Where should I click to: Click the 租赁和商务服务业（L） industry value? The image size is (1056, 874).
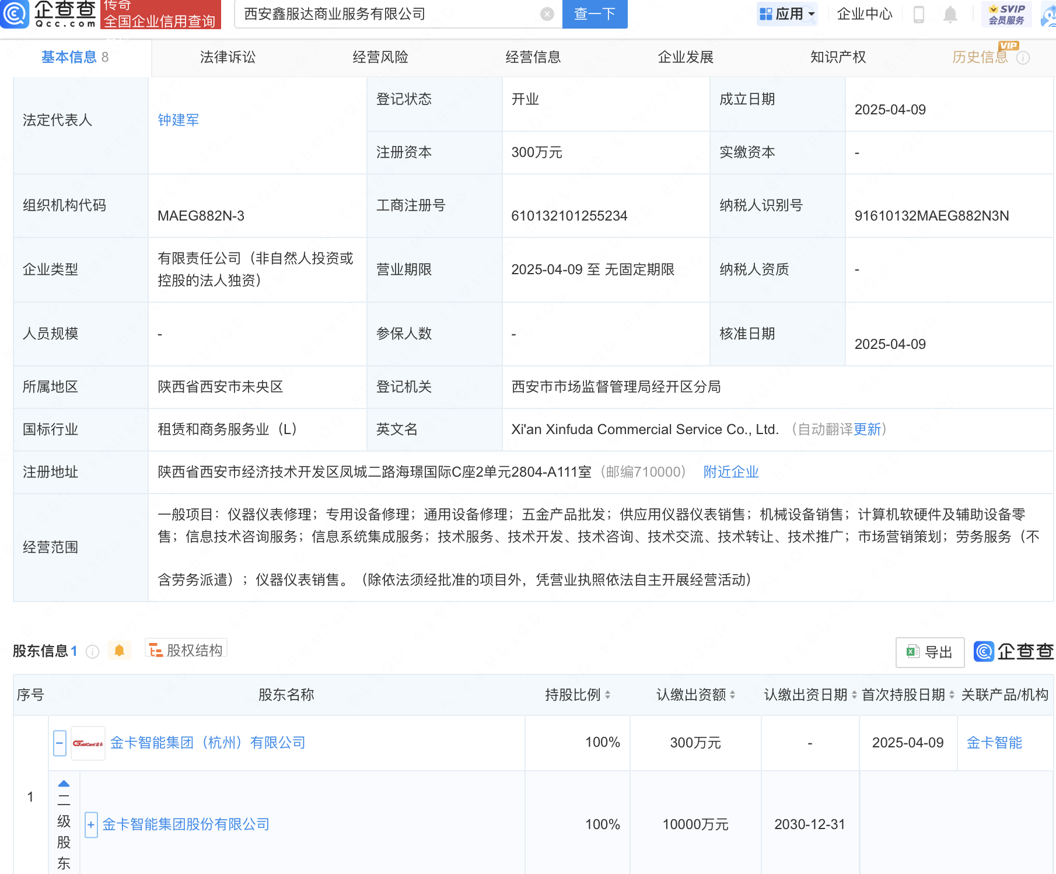pyautogui.click(x=228, y=429)
